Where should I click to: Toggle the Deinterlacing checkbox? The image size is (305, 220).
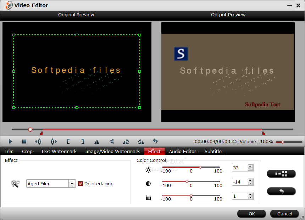[81, 184]
